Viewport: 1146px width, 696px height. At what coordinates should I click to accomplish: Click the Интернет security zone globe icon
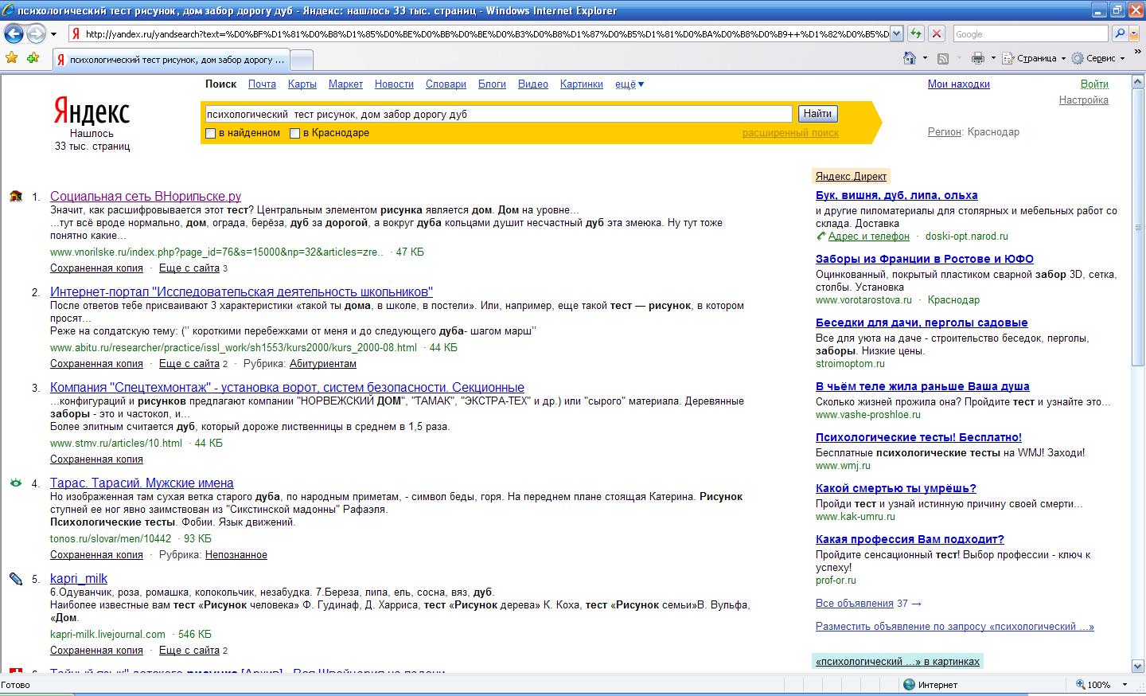click(909, 684)
